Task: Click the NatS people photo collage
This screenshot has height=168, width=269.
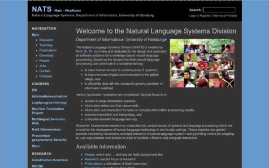Action: [x=202, y=64]
